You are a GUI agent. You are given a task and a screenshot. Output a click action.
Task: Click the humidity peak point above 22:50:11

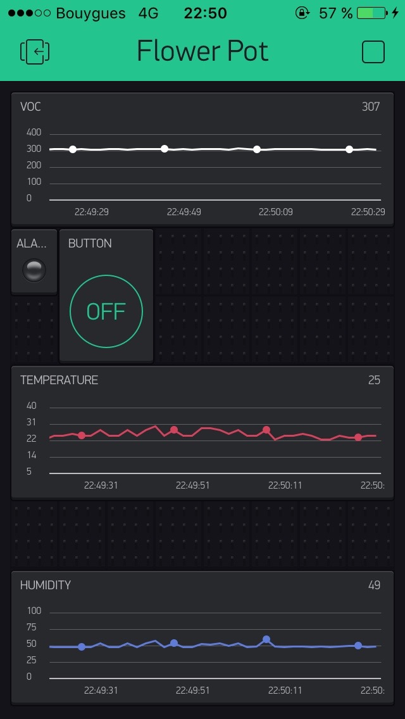tap(266, 639)
